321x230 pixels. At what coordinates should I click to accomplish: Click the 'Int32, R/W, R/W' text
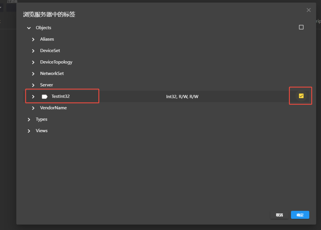[x=182, y=97]
